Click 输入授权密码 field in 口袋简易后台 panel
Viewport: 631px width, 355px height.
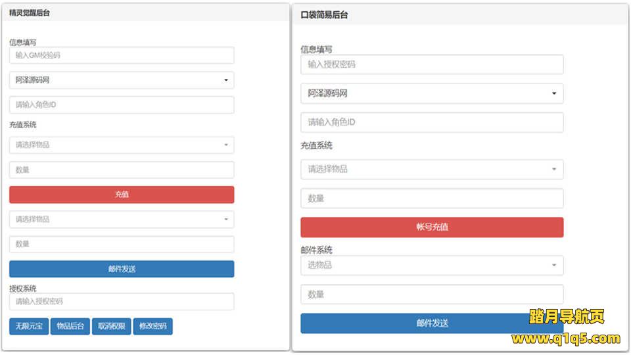(432, 64)
